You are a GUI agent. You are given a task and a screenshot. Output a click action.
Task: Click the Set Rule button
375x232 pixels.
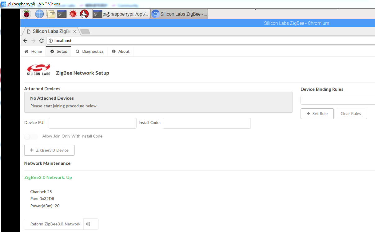[317, 114]
